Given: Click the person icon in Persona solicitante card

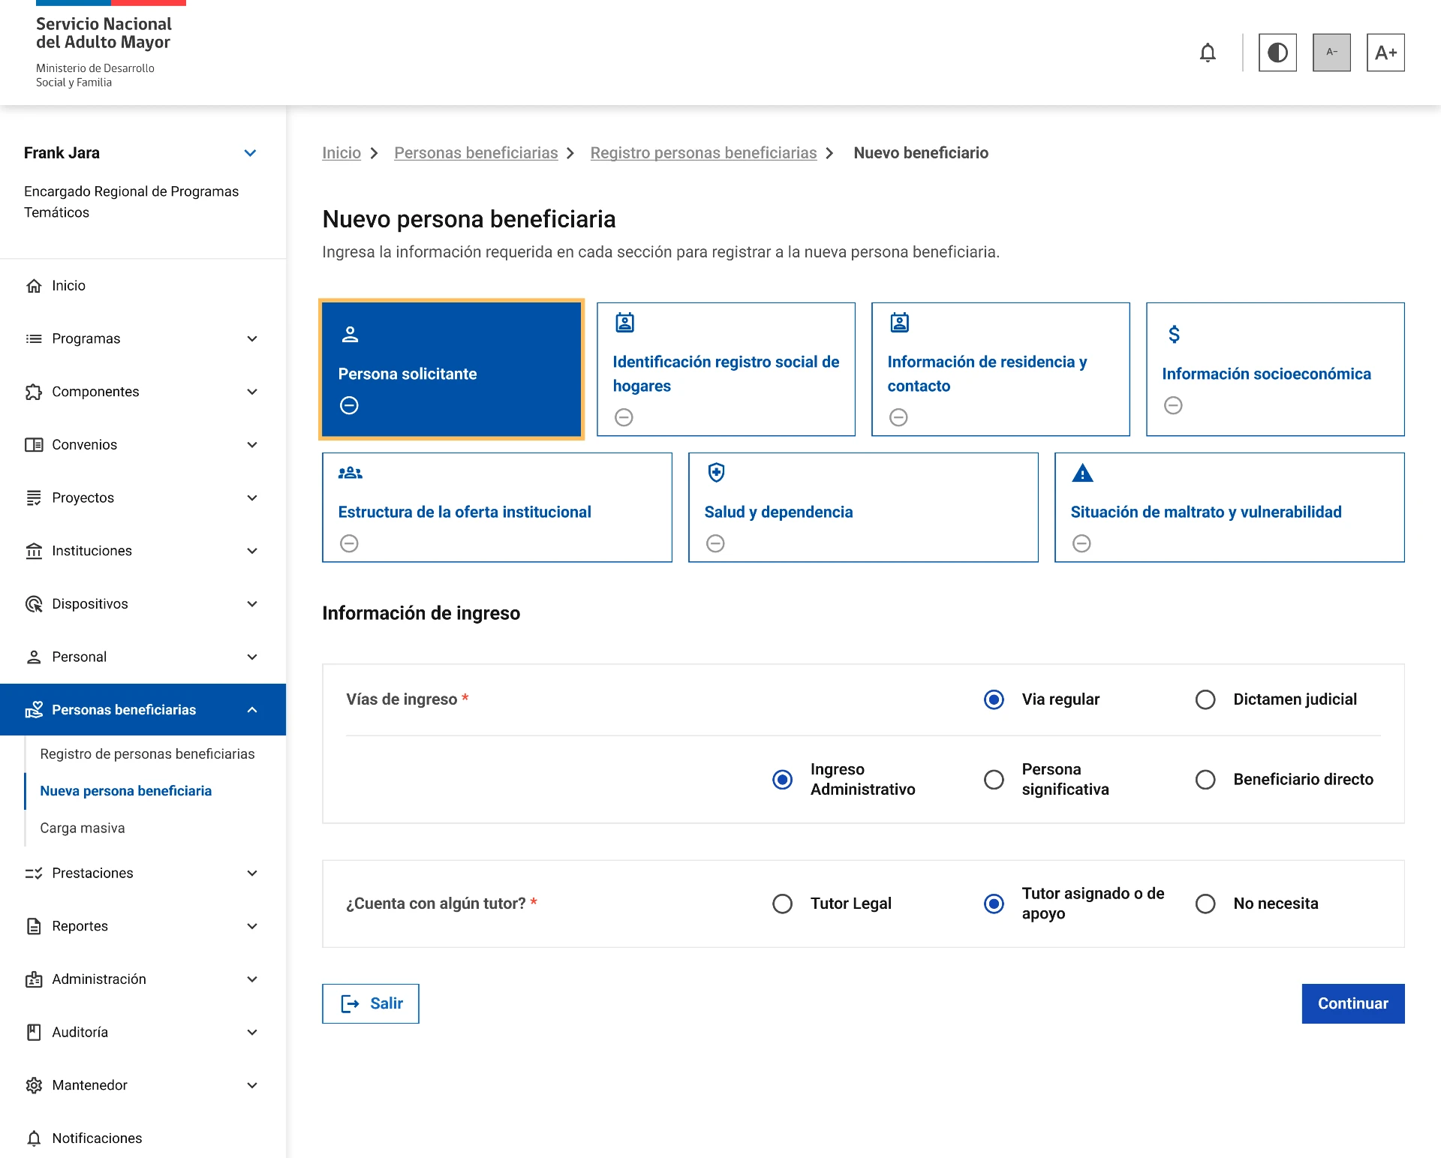Looking at the screenshot, I should tap(350, 334).
